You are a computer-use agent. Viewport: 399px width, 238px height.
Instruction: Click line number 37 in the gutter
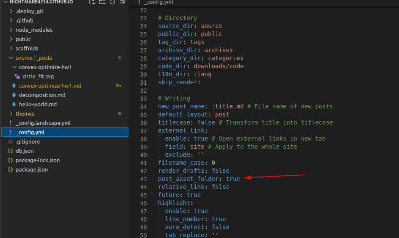click(143, 130)
